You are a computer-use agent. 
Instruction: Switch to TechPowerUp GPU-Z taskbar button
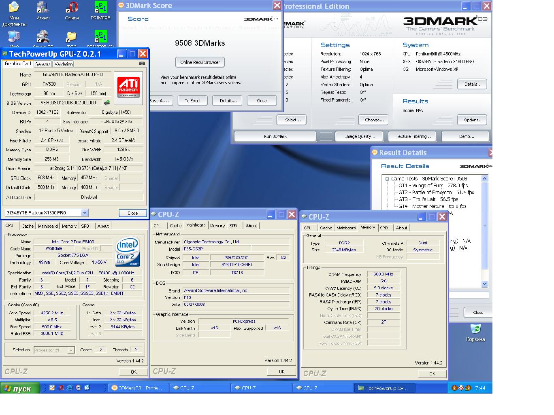click(x=385, y=388)
